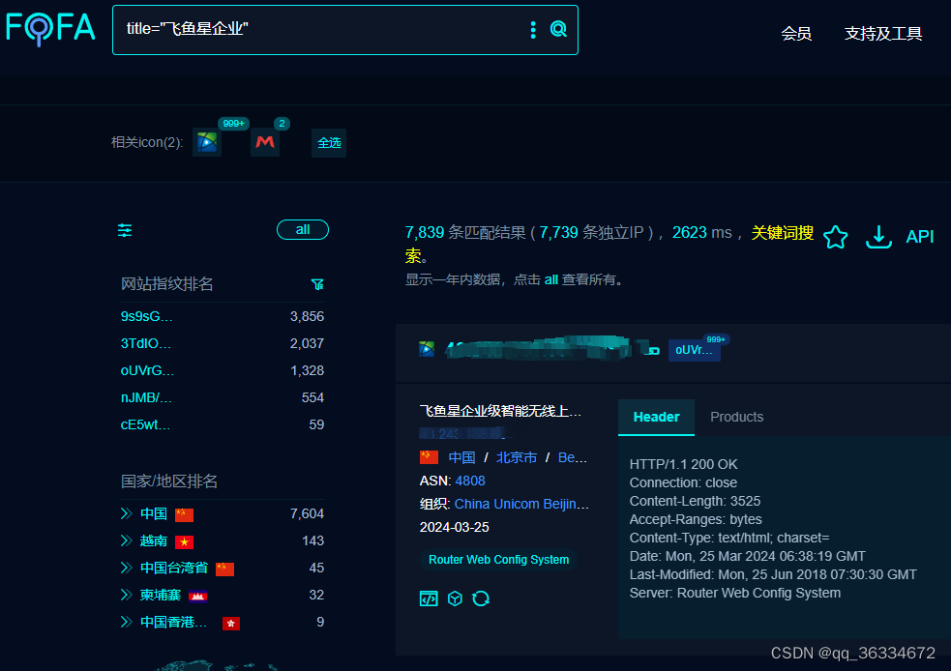Click the ASN 4808 link

coord(470,481)
